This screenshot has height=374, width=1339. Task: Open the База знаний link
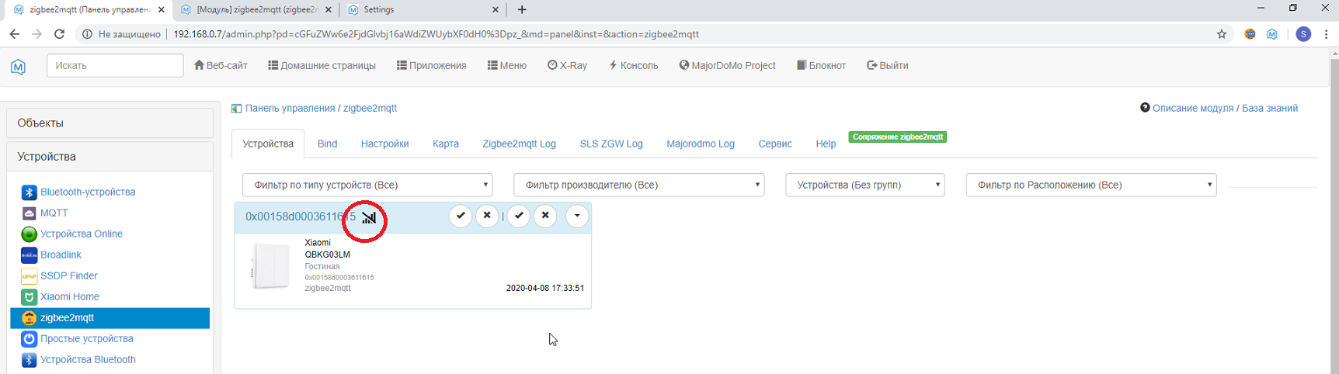pos(1269,108)
